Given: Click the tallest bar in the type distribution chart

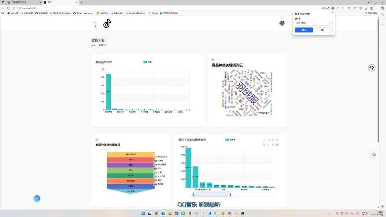Looking at the screenshot, I should (x=108, y=92).
